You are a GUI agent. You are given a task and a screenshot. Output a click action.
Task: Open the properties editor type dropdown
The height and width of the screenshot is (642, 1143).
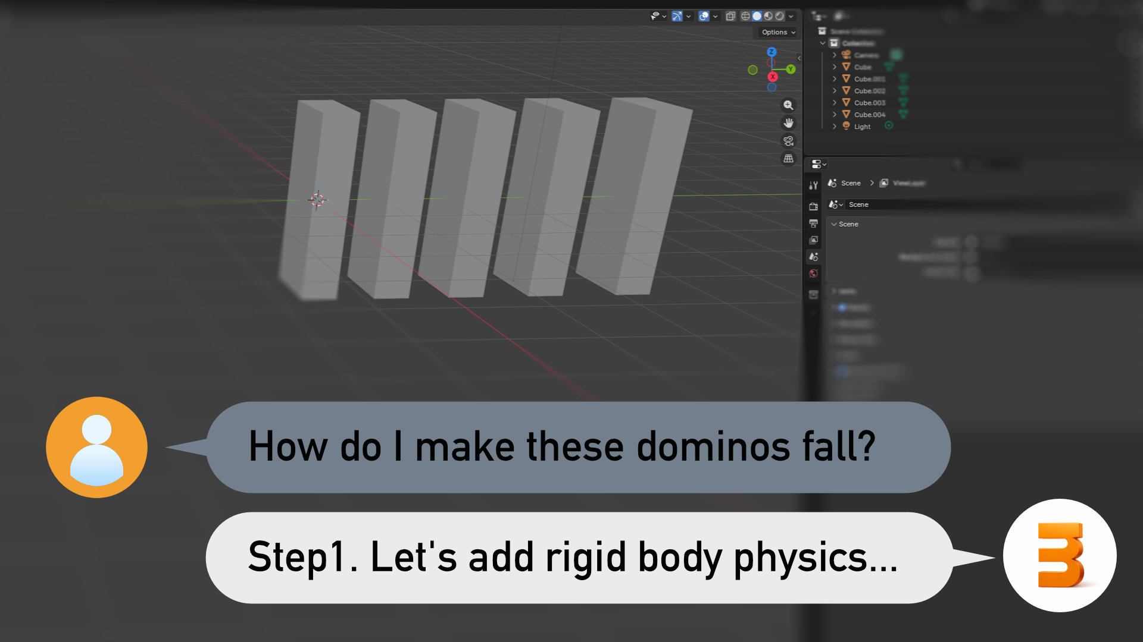click(819, 164)
